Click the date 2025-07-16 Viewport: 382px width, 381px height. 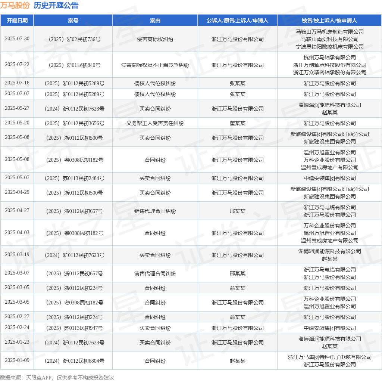17,83
